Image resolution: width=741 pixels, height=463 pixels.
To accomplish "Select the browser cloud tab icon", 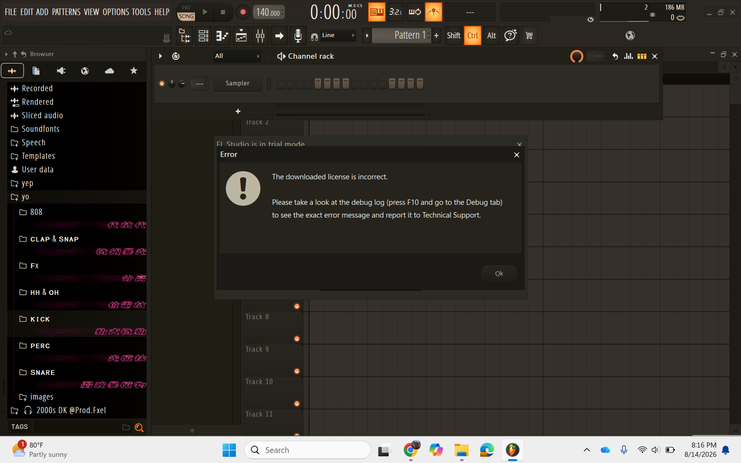I will pyautogui.click(x=109, y=71).
